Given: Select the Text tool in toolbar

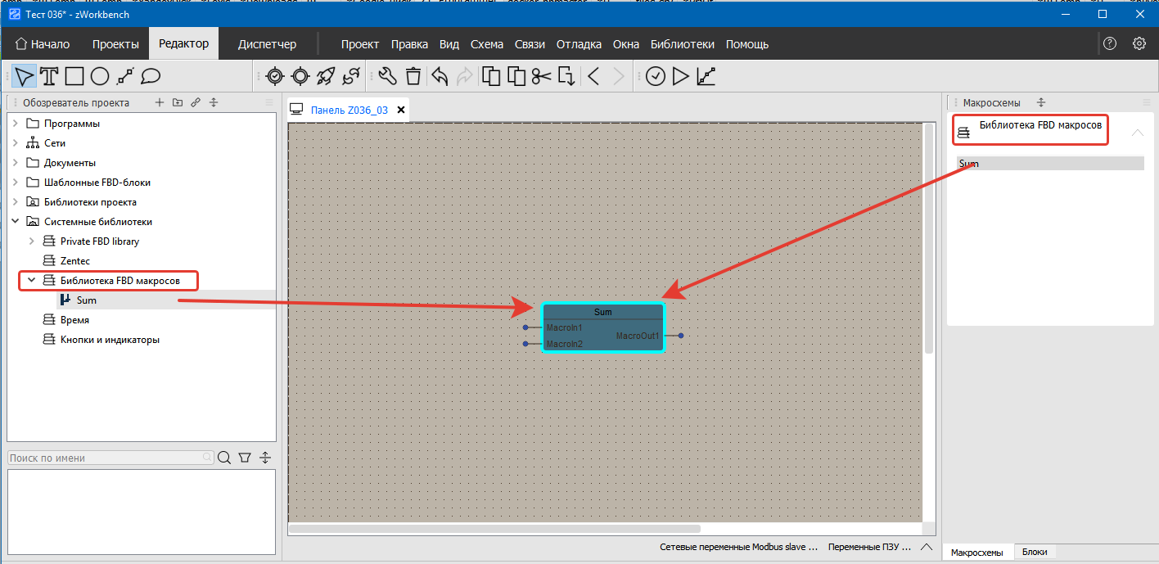Looking at the screenshot, I should coord(49,77).
